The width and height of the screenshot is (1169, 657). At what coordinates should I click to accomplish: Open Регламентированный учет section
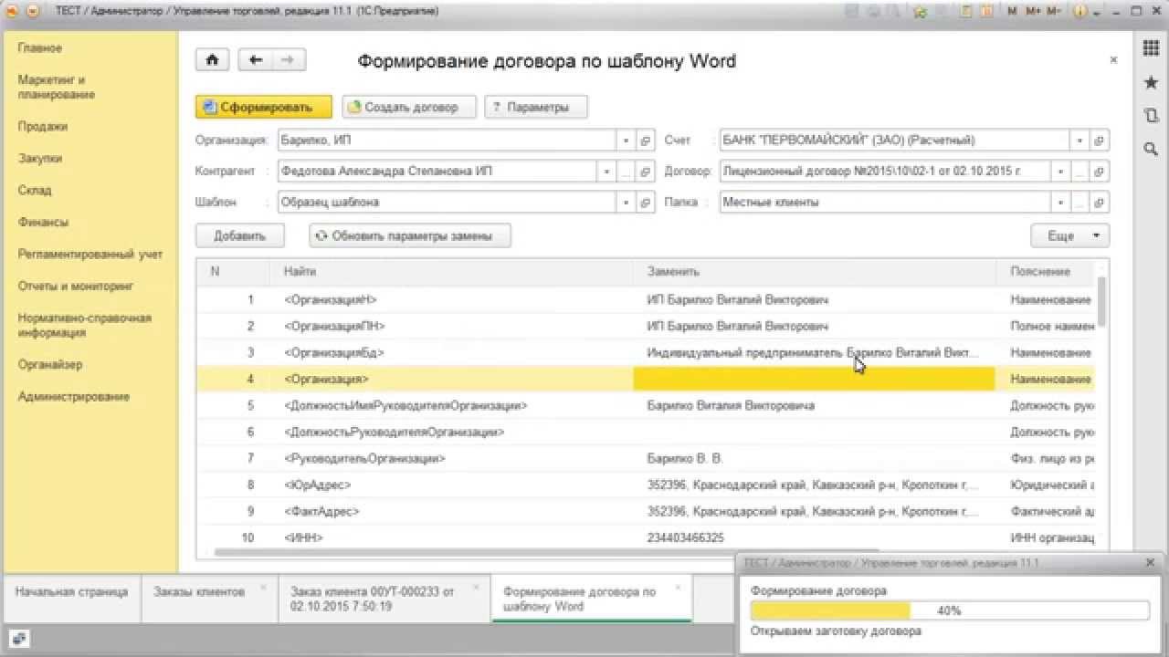(x=90, y=254)
